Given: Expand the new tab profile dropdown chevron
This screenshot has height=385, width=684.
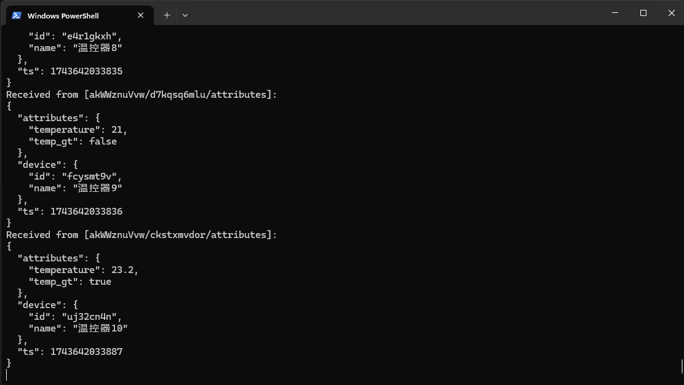Looking at the screenshot, I should click(185, 15).
